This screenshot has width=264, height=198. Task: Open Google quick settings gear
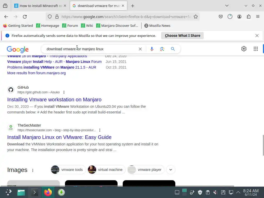(x=244, y=49)
